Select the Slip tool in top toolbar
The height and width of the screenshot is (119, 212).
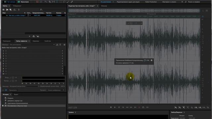click(x=53, y=2)
